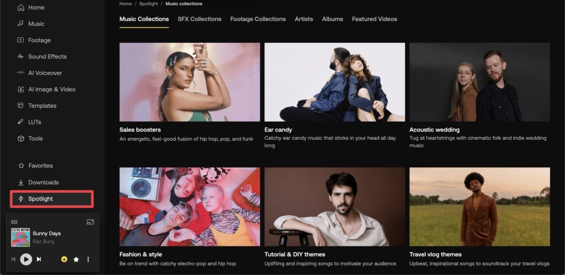Click 'Be on trend with catchy' description

point(178,263)
